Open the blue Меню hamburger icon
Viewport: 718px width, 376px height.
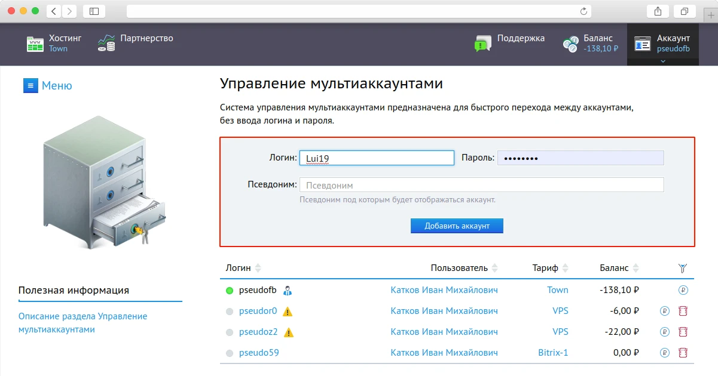pos(30,85)
